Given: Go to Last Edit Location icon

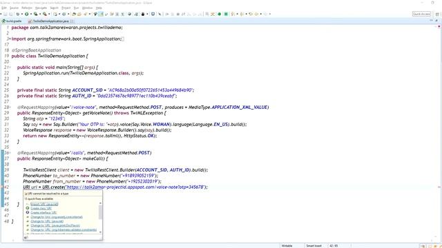Looking at the screenshot, I should (250, 14).
